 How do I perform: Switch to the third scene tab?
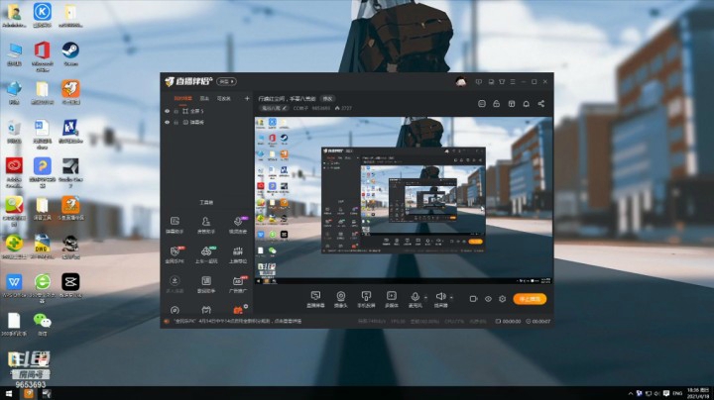click(223, 98)
